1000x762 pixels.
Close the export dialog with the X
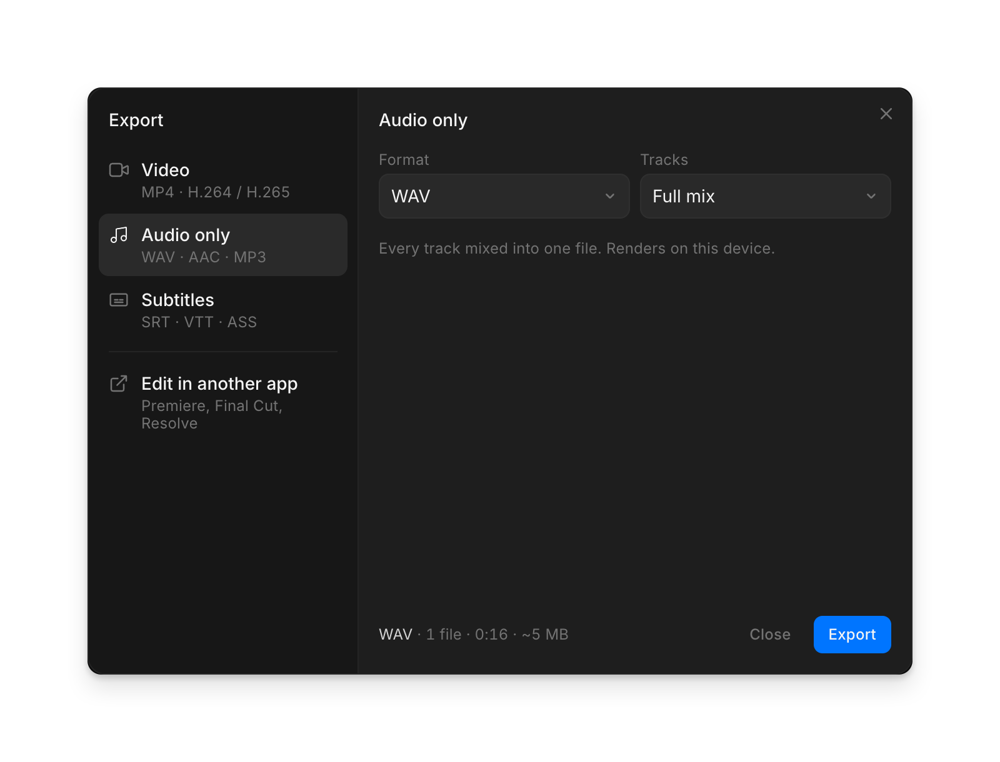tap(886, 114)
